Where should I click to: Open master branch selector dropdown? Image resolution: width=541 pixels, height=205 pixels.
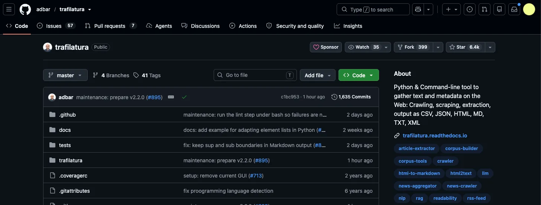tap(65, 75)
